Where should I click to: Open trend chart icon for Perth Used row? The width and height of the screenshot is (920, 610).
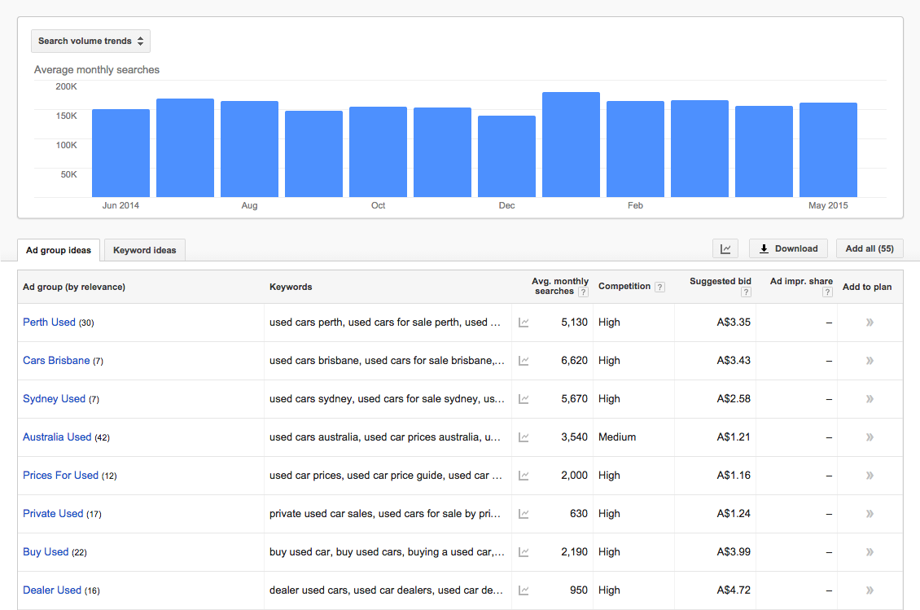click(524, 323)
